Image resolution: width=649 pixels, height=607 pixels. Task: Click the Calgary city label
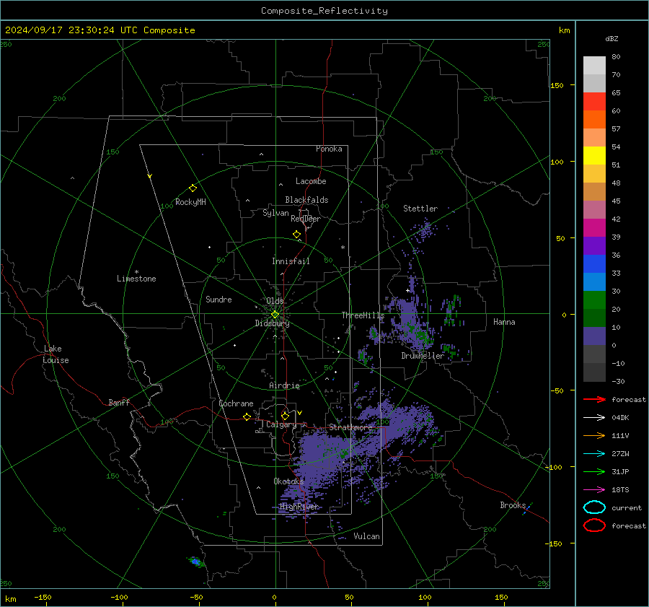[x=281, y=424]
